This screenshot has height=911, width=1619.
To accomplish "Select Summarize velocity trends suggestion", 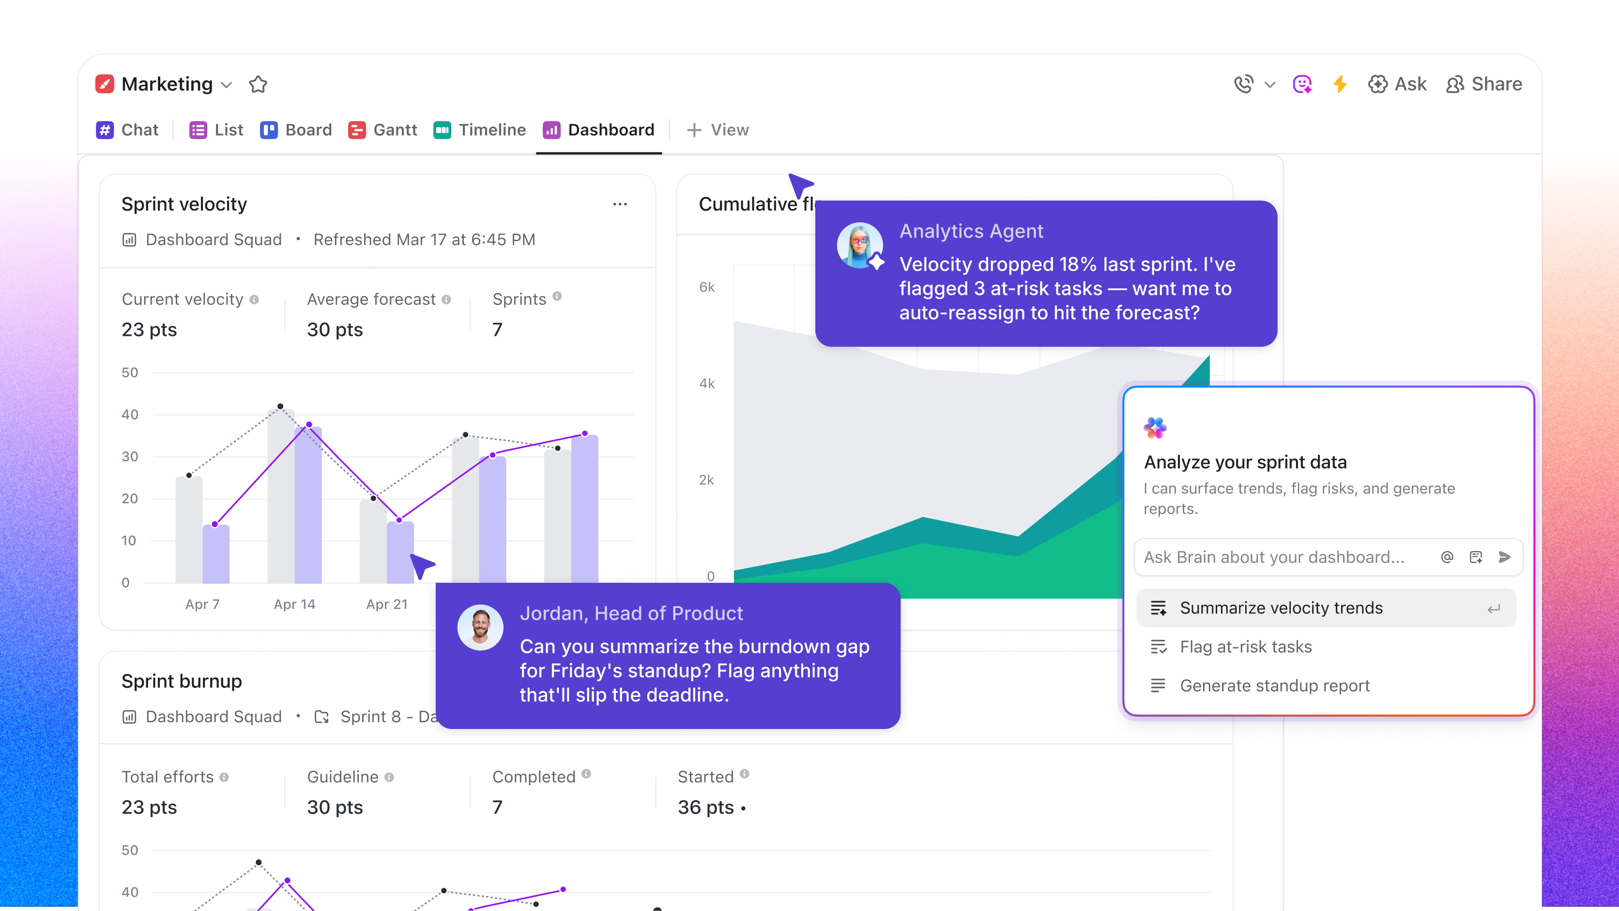I will click(1326, 608).
